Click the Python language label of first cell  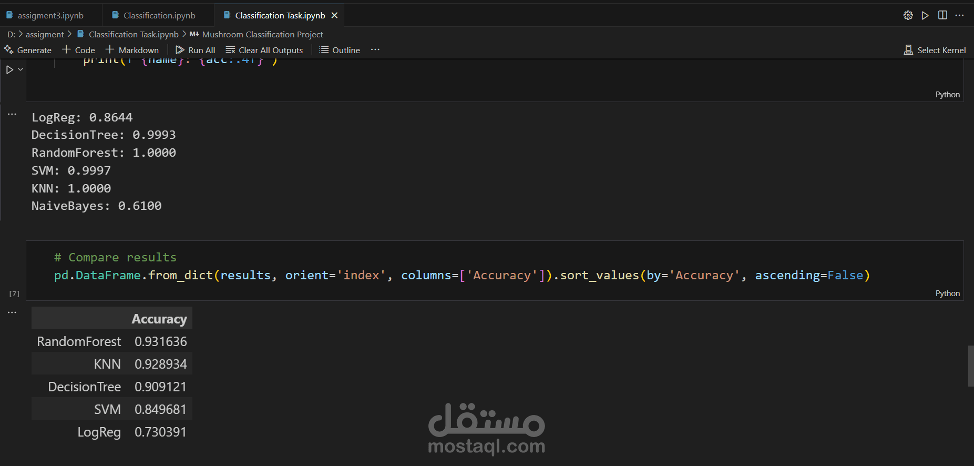coord(947,95)
